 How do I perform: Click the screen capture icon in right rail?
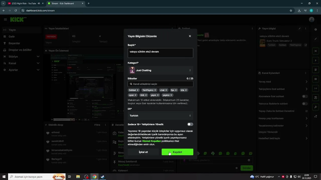[x=316, y=51]
